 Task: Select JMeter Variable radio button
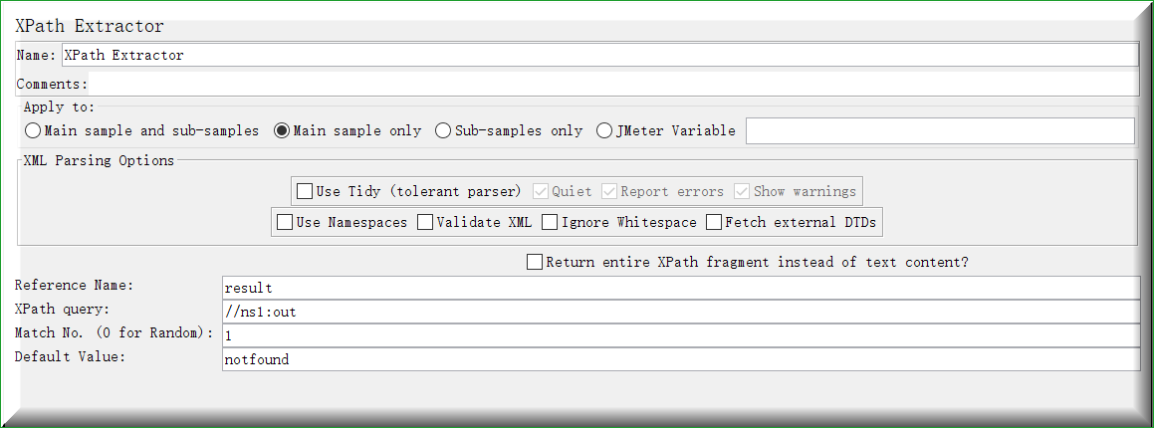click(666, 131)
